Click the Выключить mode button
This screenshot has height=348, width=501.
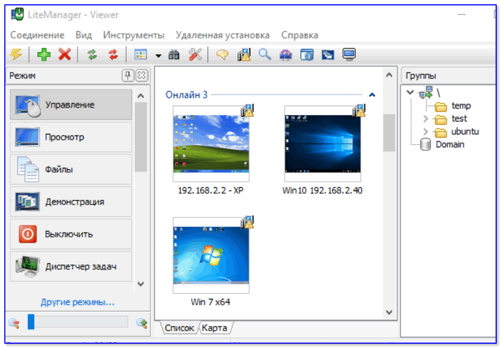coord(71,234)
